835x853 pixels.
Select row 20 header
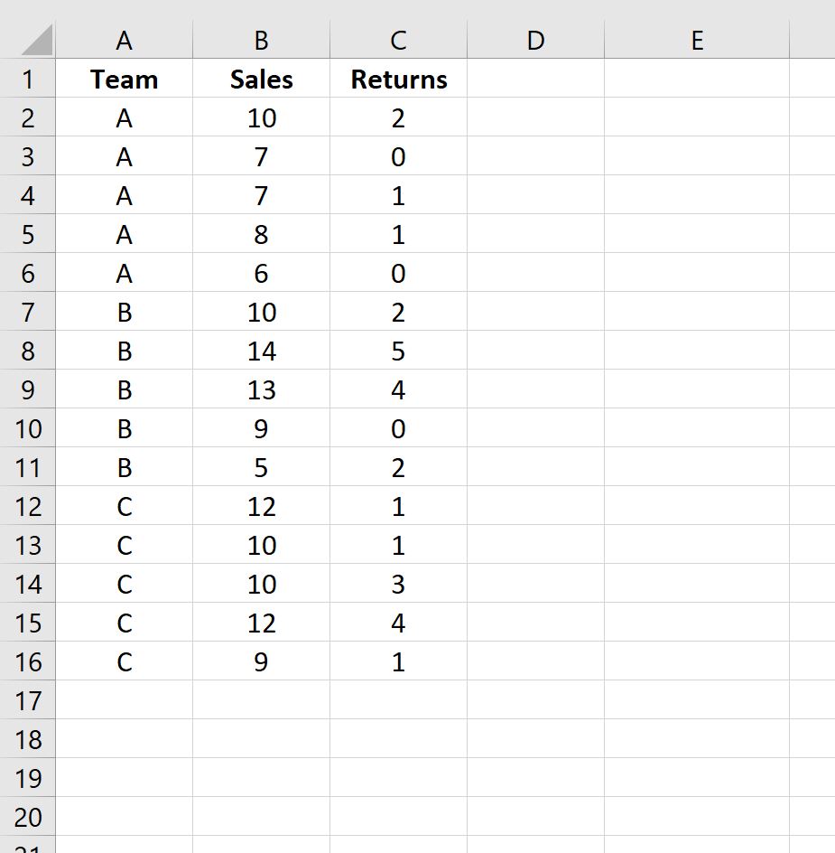pyautogui.click(x=27, y=817)
